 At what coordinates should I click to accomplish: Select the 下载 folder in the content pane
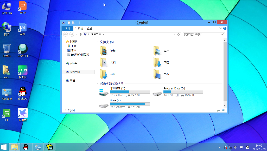[x=161, y=62]
